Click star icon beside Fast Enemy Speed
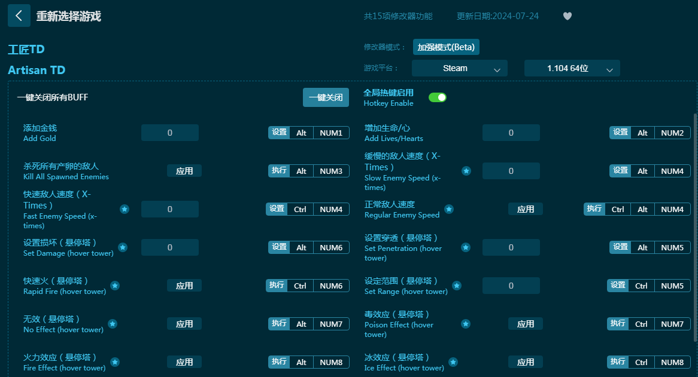 pos(125,209)
